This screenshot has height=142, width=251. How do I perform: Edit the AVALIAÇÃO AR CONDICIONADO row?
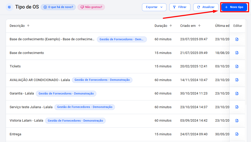point(237,80)
